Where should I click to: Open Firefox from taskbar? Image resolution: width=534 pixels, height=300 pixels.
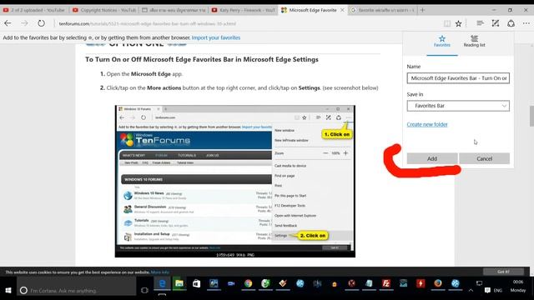click(x=437, y=283)
